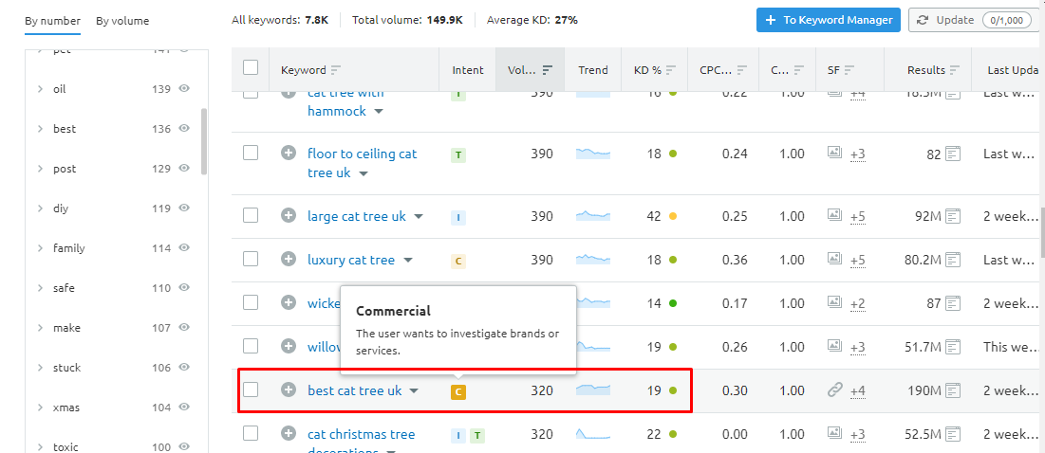Open dropdown arrow next to 'best cat tree uk'
This screenshot has width=1045, height=453.
[414, 391]
